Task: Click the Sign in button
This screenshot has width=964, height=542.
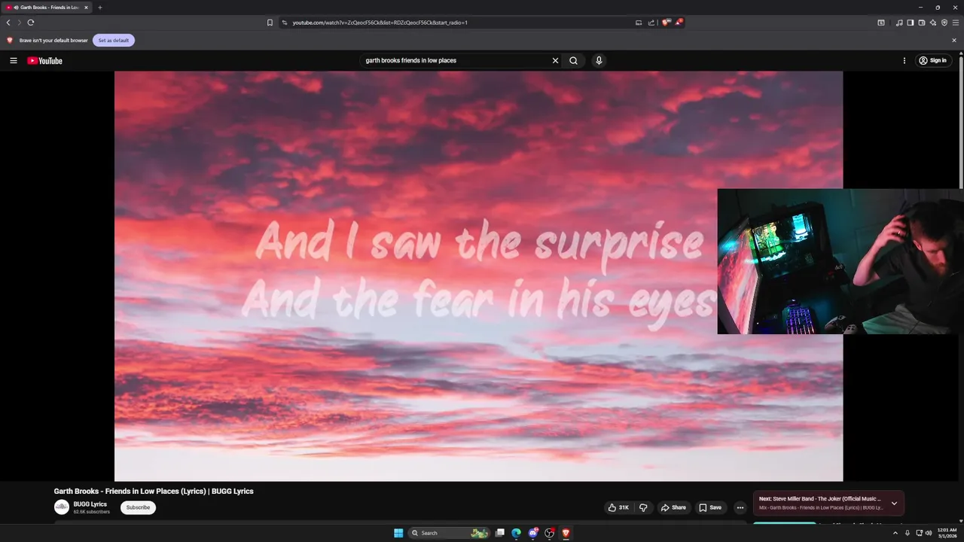Action: [x=933, y=60]
